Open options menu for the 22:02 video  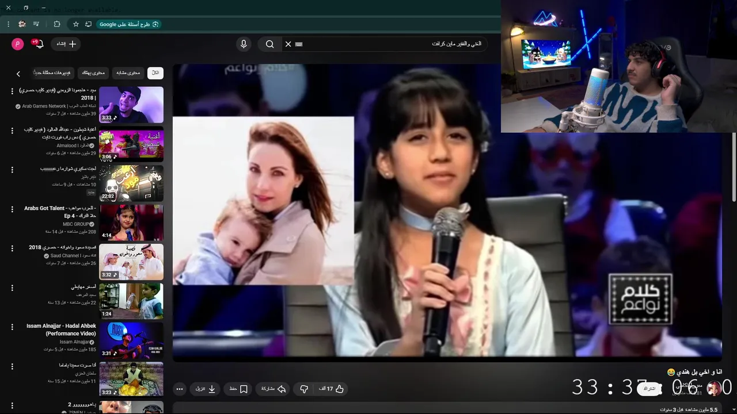click(12, 170)
